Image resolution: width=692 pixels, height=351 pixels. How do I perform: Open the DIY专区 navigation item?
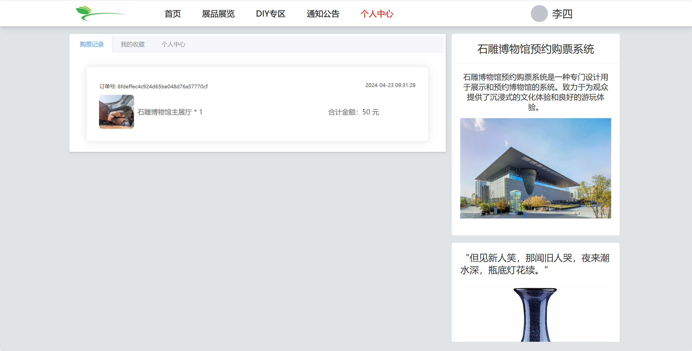271,14
